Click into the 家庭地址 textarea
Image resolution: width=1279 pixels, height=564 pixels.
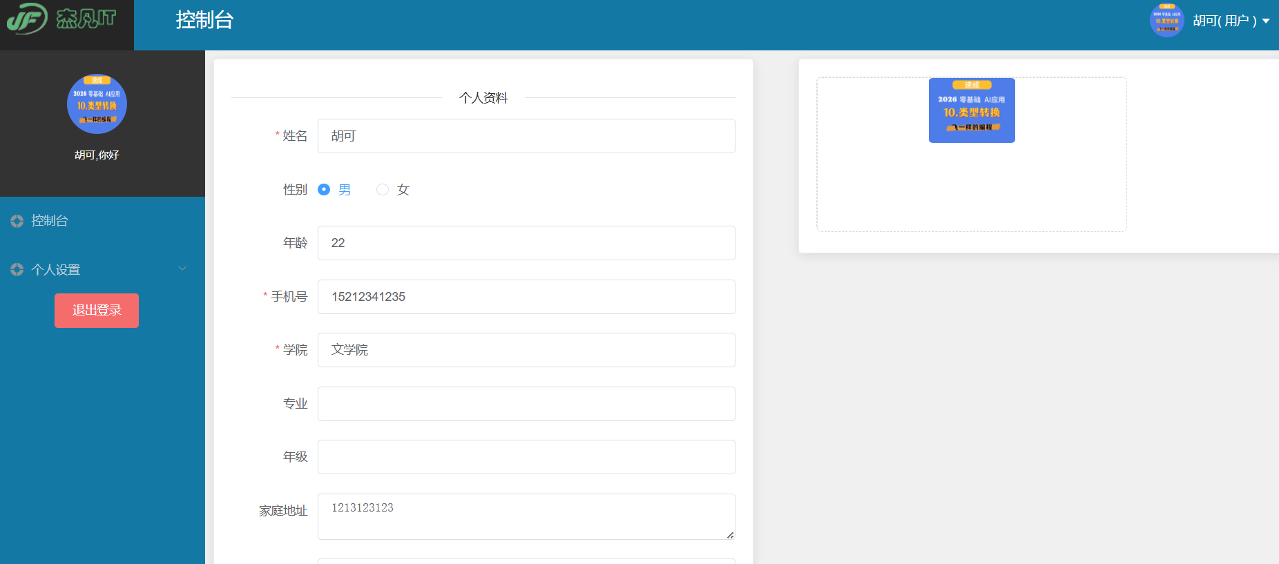[526, 516]
